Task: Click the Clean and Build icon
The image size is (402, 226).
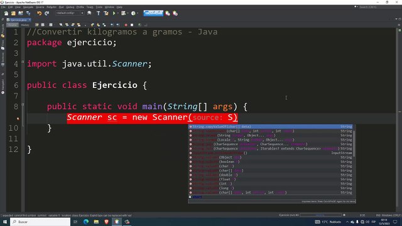Action: [x=106, y=13]
